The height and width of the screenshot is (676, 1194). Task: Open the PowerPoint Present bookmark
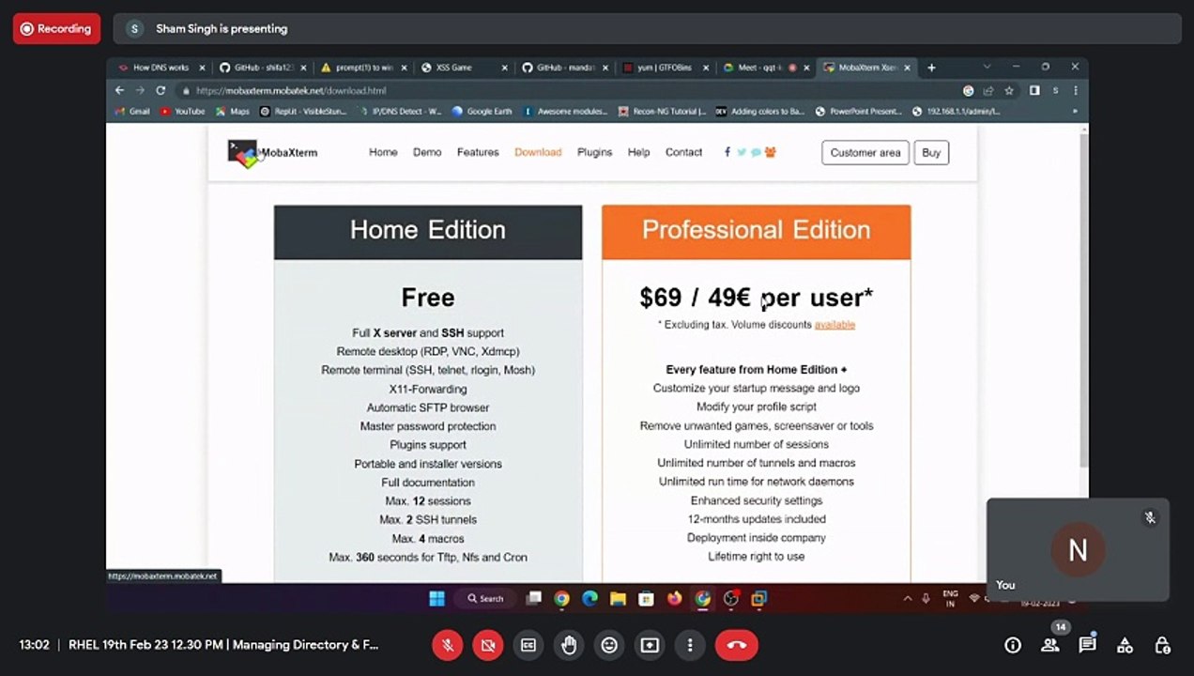(x=858, y=111)
